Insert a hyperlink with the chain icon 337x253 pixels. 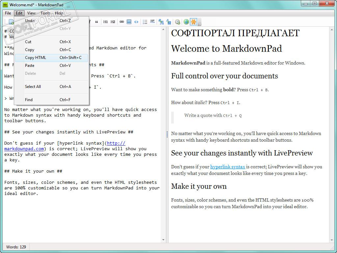tap(122, 22)
